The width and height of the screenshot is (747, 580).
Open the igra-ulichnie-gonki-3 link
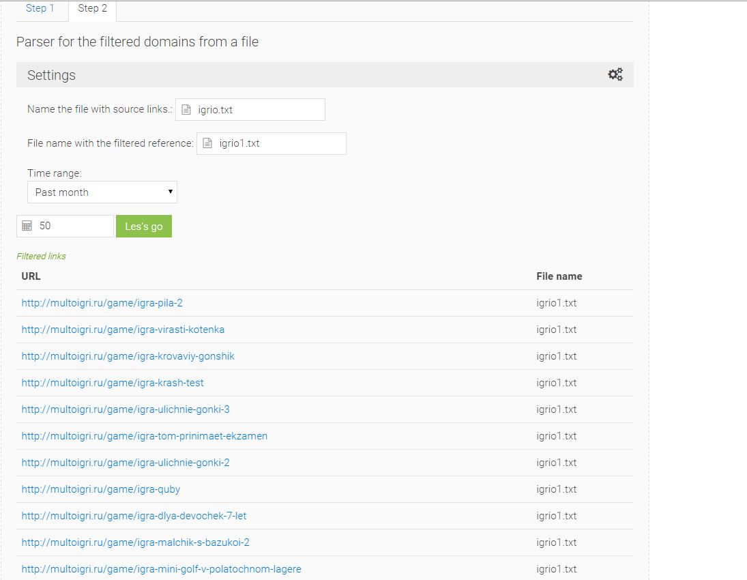126,409
